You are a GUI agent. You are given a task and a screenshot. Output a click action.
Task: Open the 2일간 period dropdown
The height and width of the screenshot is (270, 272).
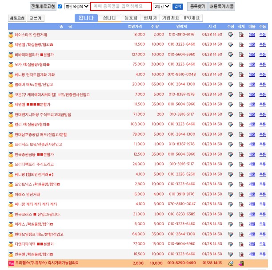[x=162, y=7]
